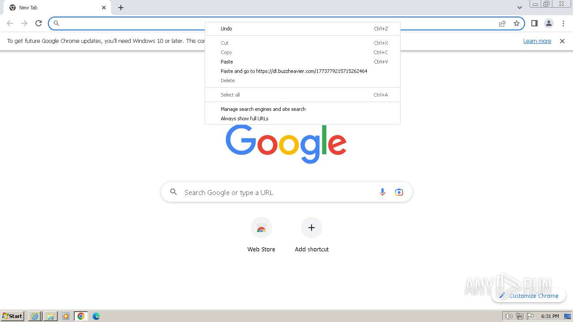Viewport: 573px width, 322px height.
Task: Start voice search with microphone icon
Action: pyautogui.click(x=382, y=192)
